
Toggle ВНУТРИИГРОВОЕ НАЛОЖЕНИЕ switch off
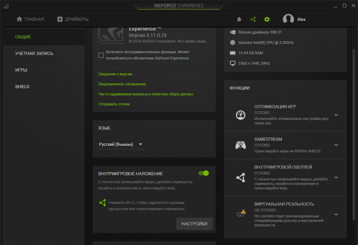204,173
